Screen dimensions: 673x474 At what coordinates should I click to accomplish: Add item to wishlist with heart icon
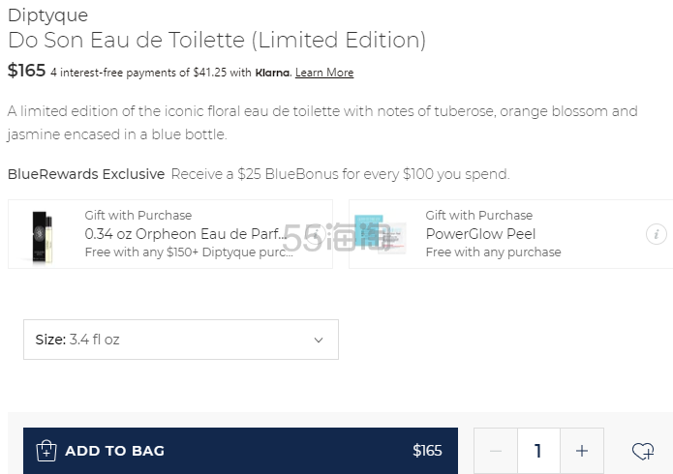[642, 451]
